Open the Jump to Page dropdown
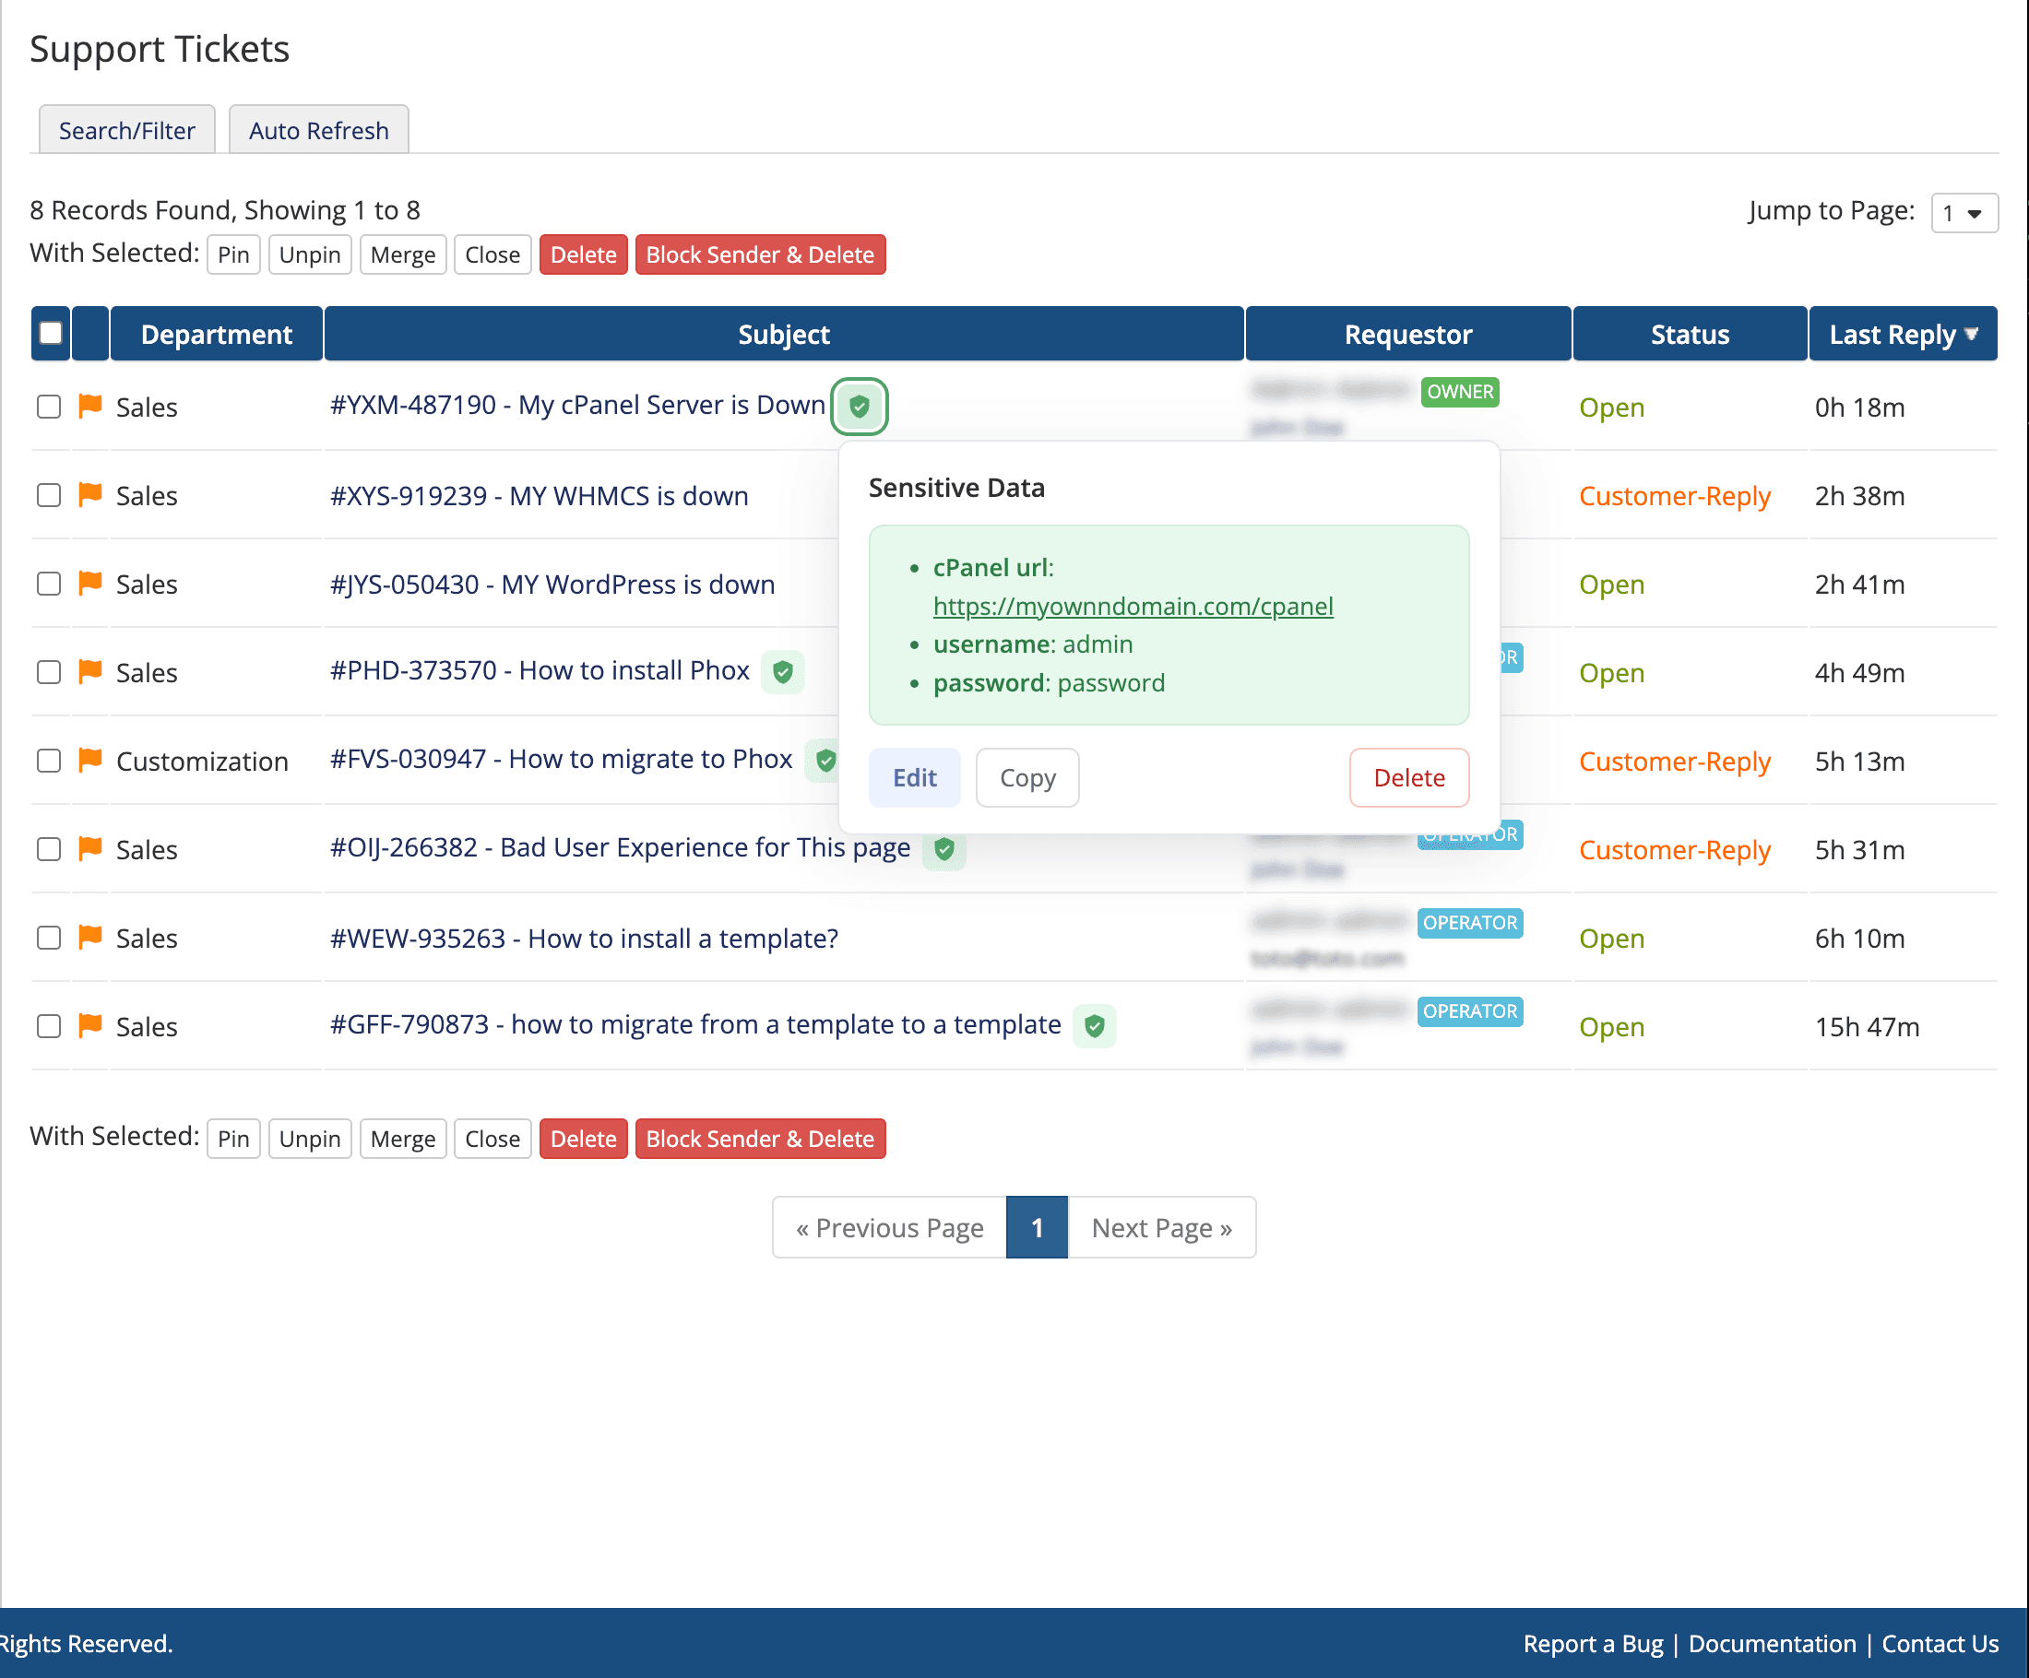This screenshot has height=1678, width=2029. point(1964,213)
